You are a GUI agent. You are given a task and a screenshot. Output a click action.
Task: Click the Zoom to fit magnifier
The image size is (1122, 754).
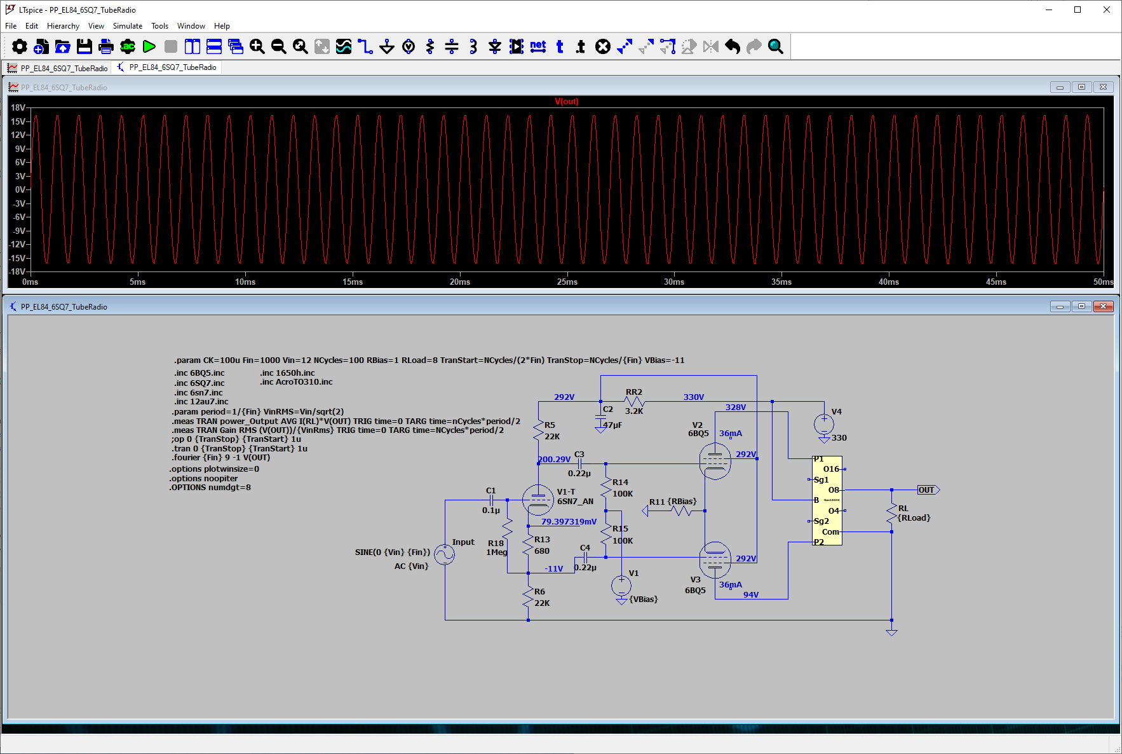click(x=301, y=46)
